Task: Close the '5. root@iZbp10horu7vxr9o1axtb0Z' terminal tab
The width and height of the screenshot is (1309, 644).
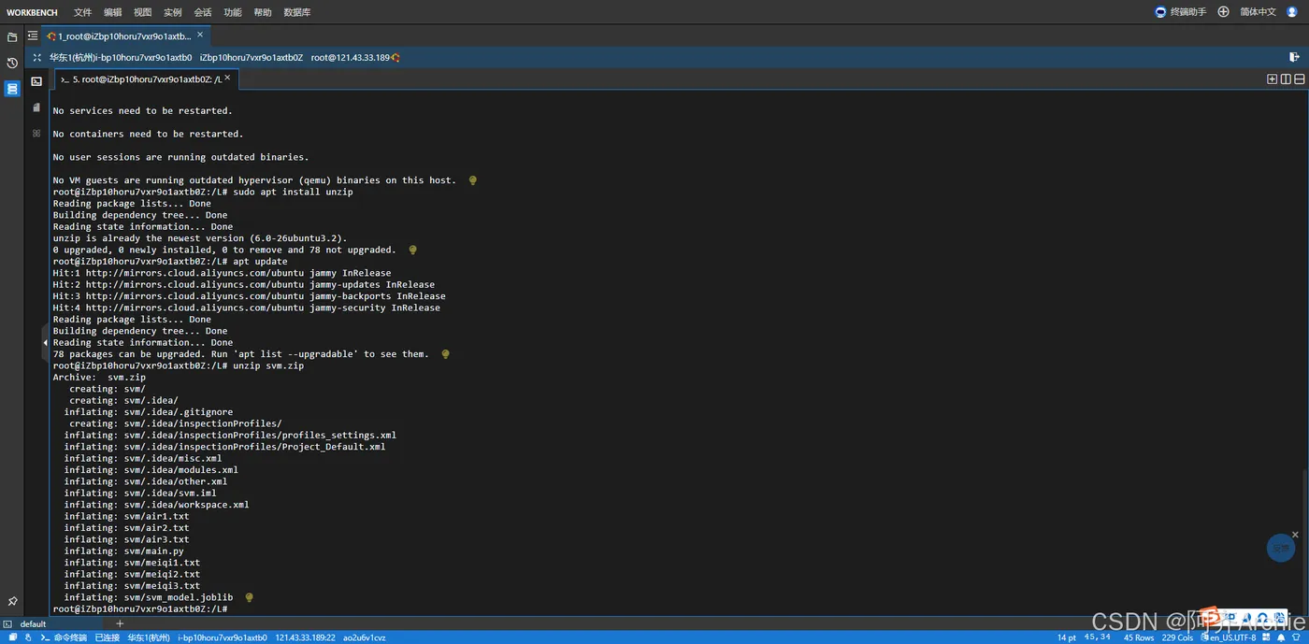Action: click(x=227, y=79)
